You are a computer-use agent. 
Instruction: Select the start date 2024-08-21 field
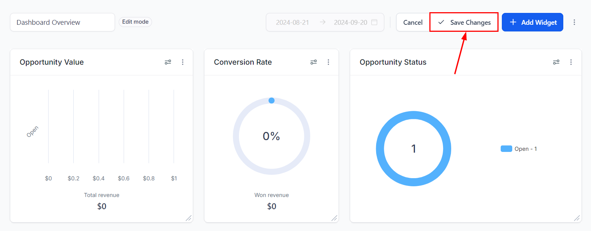[x=293, y=23]
